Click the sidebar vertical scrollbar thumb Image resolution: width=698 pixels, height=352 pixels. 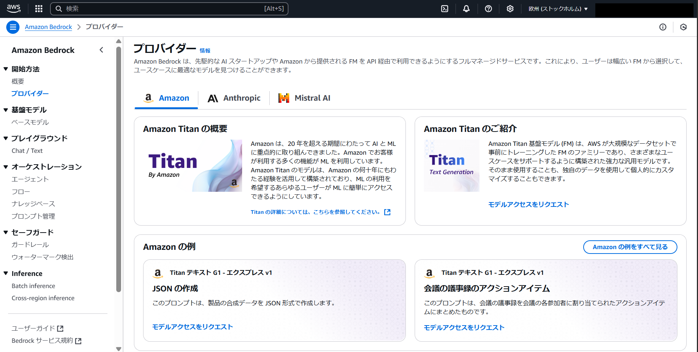[x=118, y=169]
